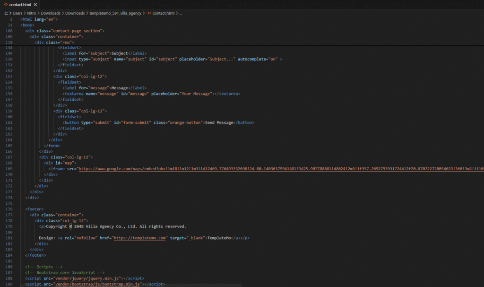The width and height of the screenshot is (484, 287).
Task: Click the HTML icon beside contact.html in breadcrumbs
Action: pos(149,13)
